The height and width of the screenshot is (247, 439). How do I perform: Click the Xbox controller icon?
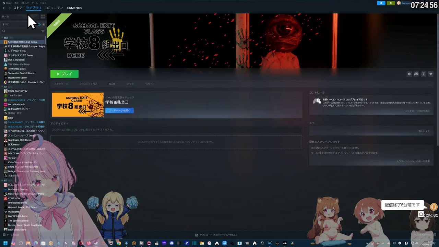[x=317, y=101]
